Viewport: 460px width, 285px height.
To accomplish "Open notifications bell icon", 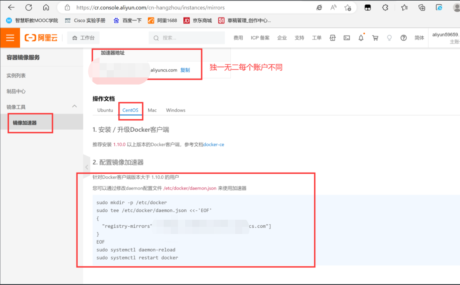I will [361, 38].
